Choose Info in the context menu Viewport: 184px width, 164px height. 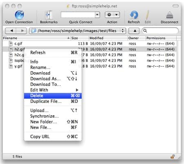click(x=53, y=61)
